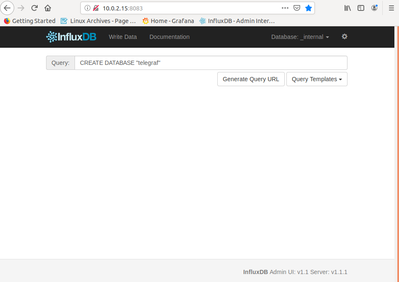Image resolution: width=399 pixels, height=282 pixels.
Task: Open Home - Grafana bookmark
Action: (x=168, y=21)
